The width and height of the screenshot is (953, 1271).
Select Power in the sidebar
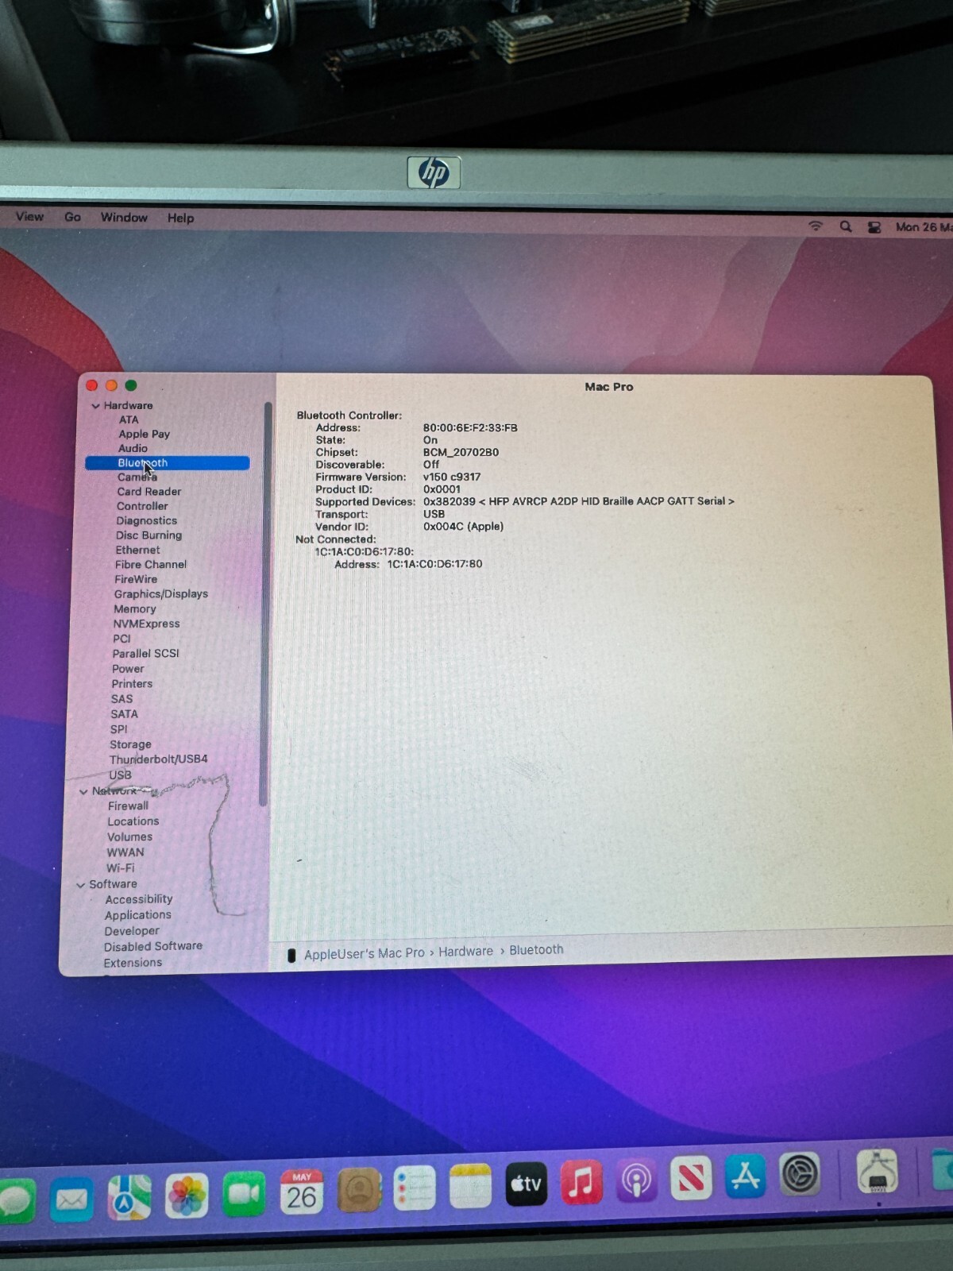point(128,669)
